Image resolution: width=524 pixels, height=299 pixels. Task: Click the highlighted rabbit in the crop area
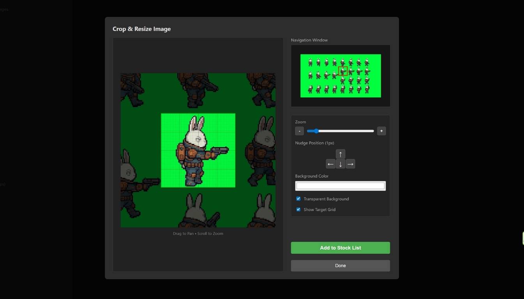(197, 150)
